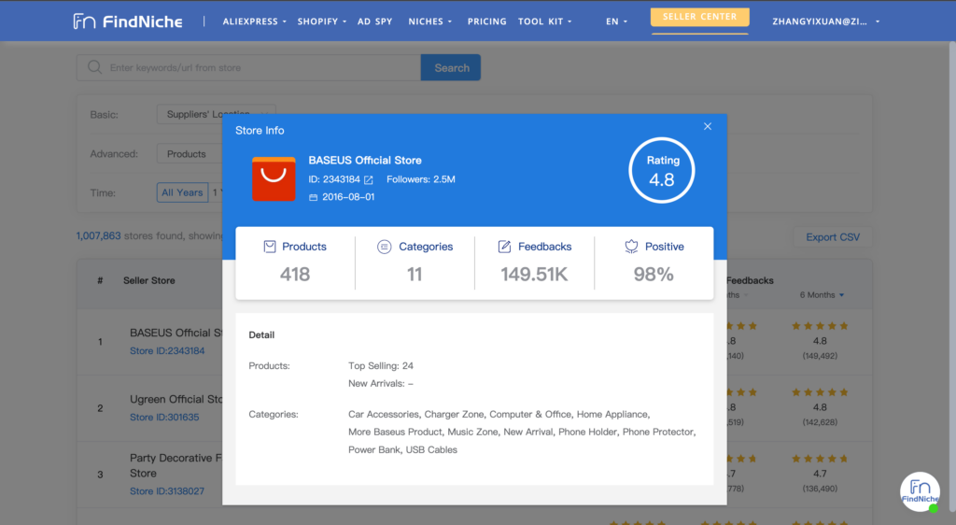The height and width of the screenshot is (525, 956).
Task: Close the Store Info dialog
Action: 708,127
